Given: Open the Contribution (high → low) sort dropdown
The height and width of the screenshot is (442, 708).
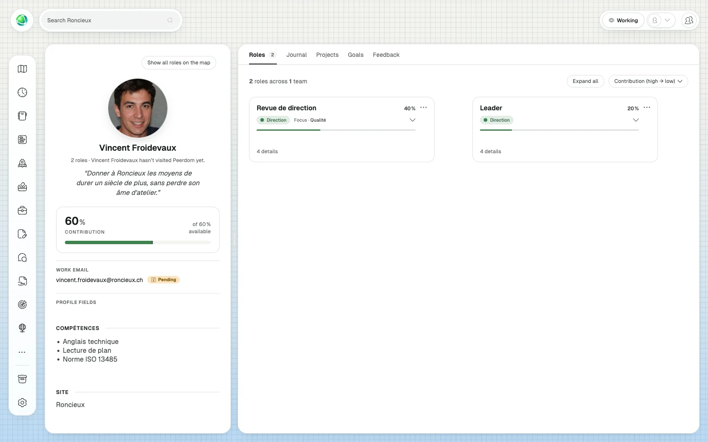Looking at the screenshot, I should (x=648, y=81).
